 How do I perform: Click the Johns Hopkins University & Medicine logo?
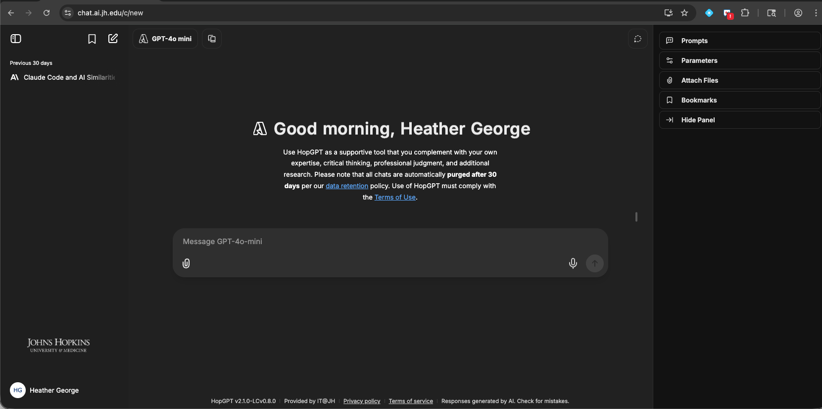tap(58, 345)
